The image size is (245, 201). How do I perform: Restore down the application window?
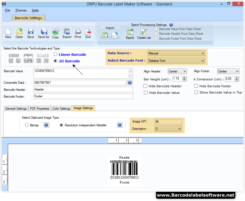point(229,4)
